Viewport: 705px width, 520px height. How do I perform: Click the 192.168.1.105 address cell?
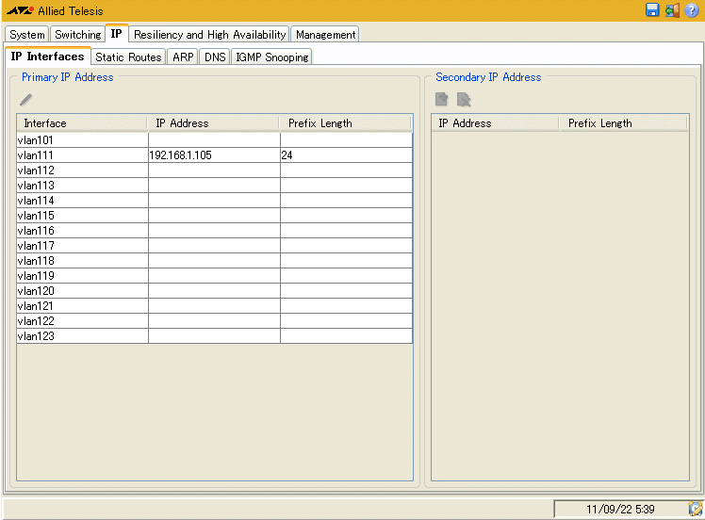point(215,155)
